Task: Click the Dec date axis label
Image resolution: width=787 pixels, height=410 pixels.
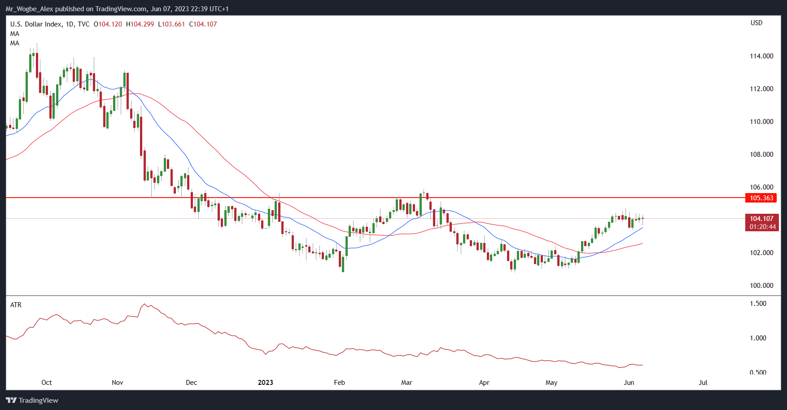Action: coord(191,383)
